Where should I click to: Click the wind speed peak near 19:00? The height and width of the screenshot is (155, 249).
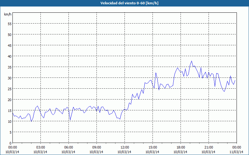[x=191, y=61]
